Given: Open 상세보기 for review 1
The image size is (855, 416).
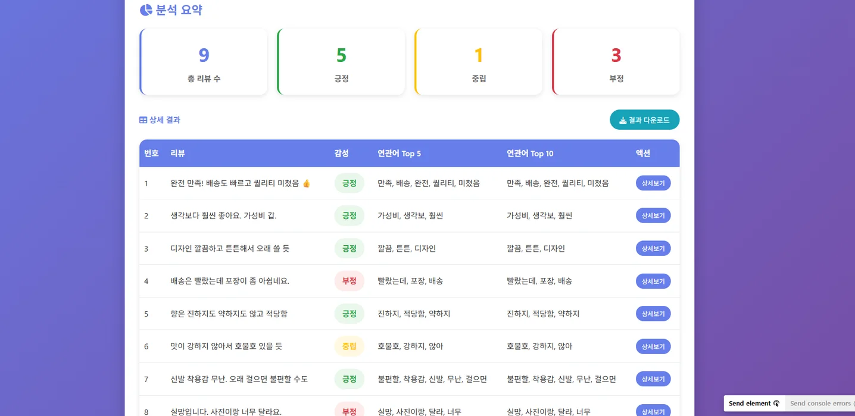Looking at the screenshot, I should [x=653, y=183].
